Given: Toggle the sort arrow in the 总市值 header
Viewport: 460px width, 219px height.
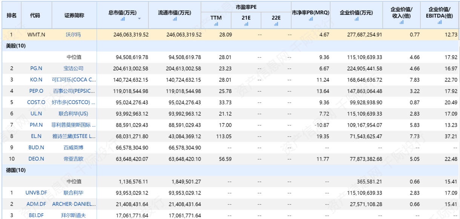Looking at the screenshot, I should pos(140,18).
